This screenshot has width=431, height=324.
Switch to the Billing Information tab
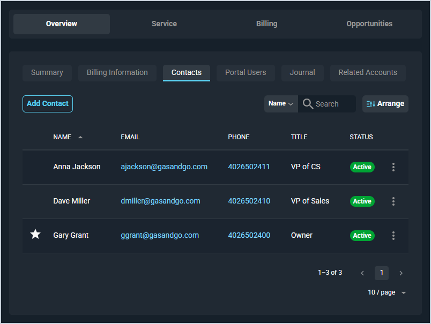point(117,73)
